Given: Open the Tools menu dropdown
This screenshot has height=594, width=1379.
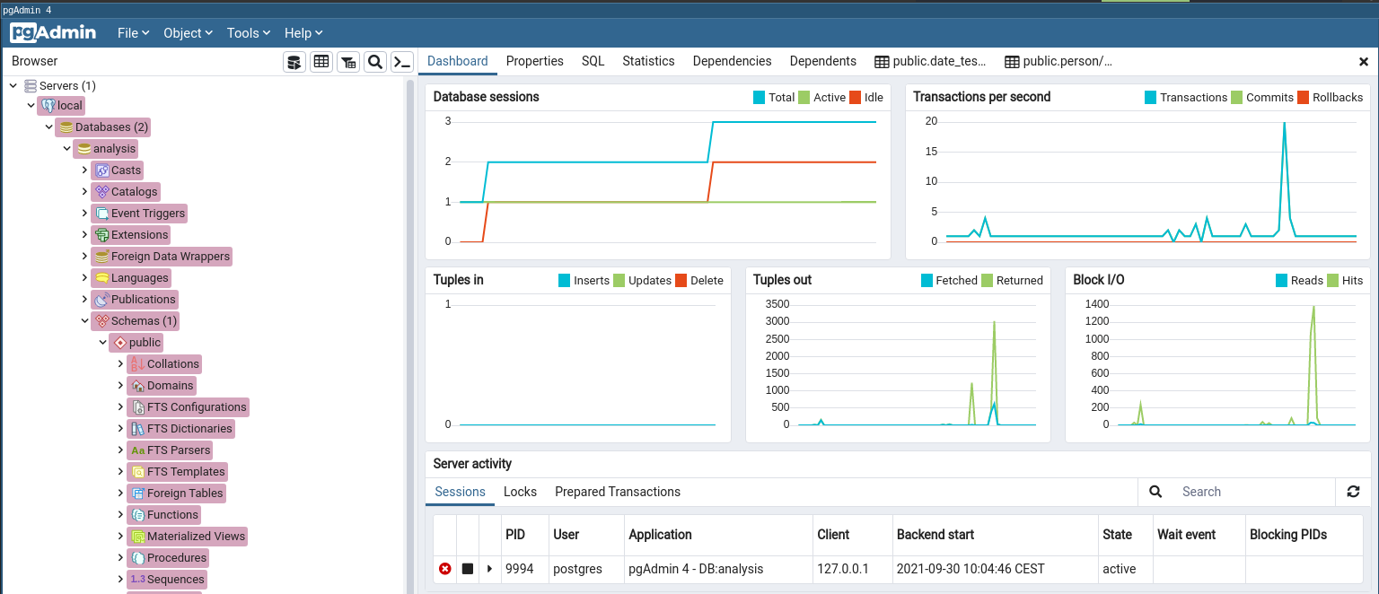Looking at the screenshot, I should tap(249, 33).
